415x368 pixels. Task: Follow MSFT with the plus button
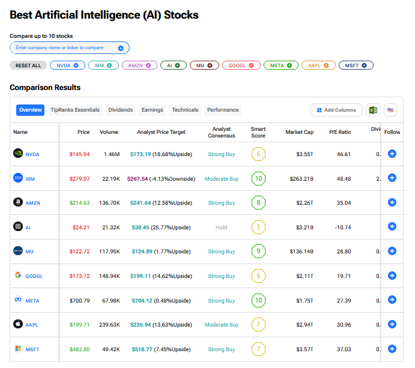tap(392, 349)
